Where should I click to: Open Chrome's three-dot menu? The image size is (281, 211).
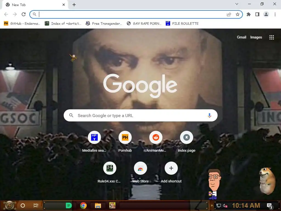275,14
